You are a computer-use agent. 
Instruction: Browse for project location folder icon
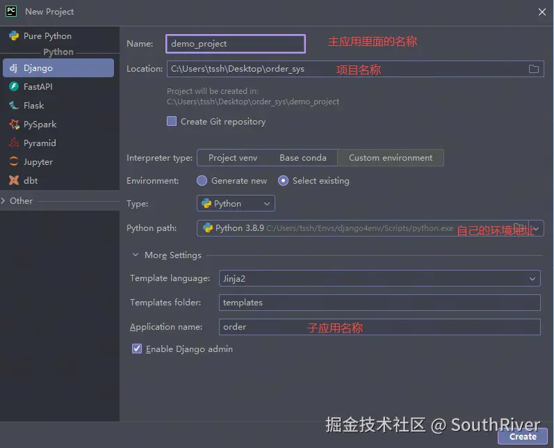point(534,69)
